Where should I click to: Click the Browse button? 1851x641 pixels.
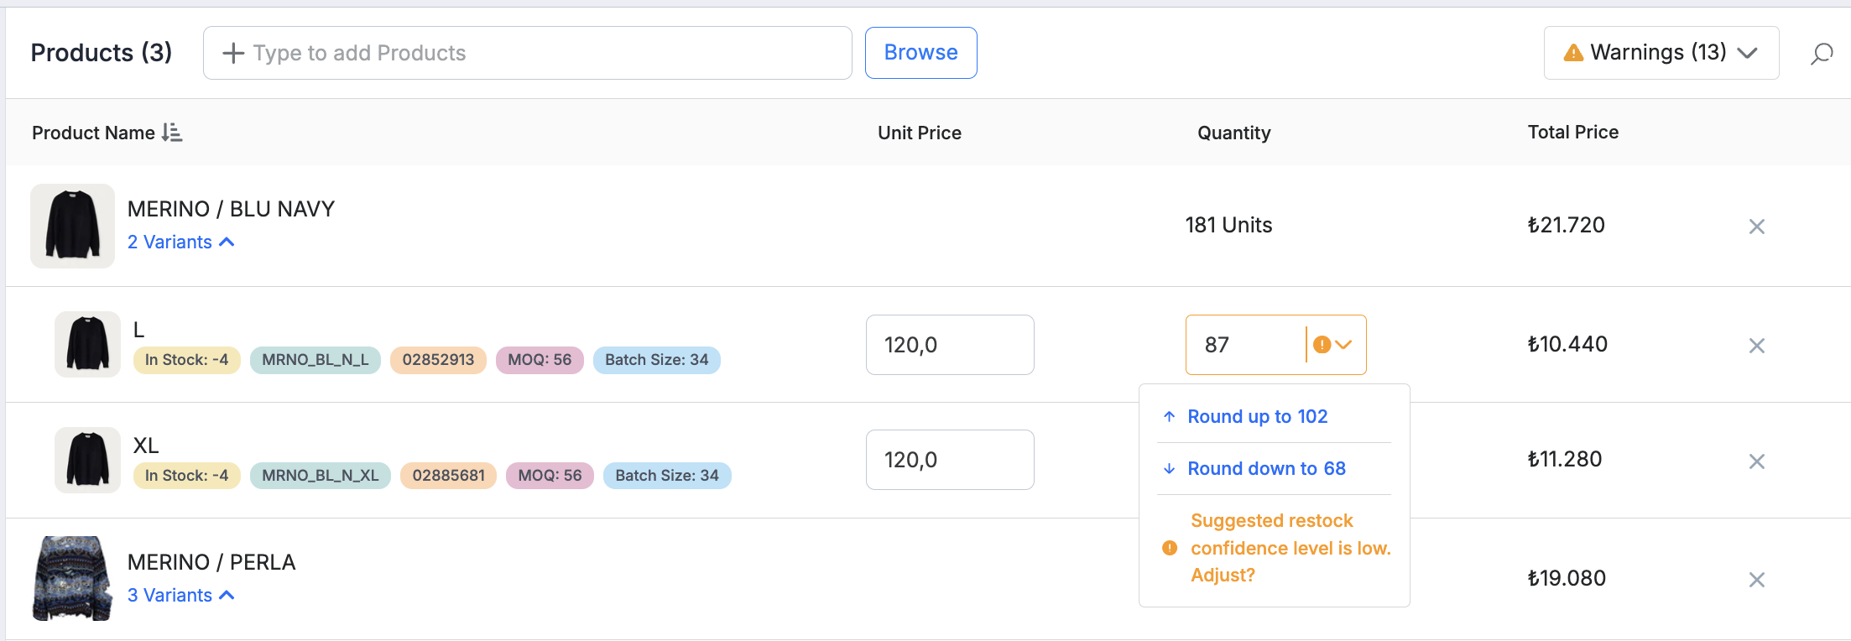click(920, 53)
